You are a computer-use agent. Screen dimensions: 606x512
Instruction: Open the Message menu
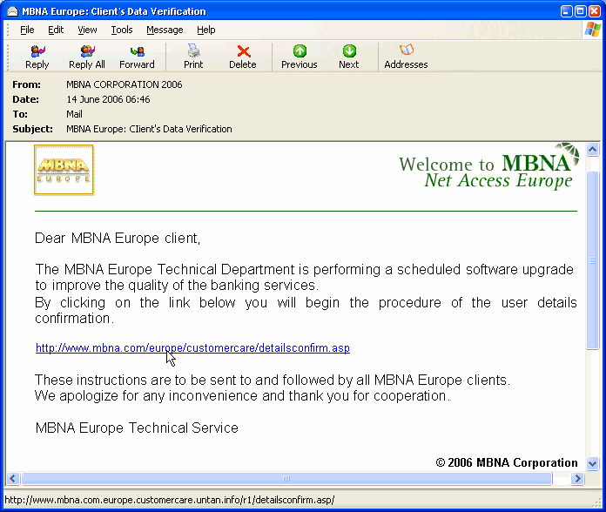pos(165,30)
